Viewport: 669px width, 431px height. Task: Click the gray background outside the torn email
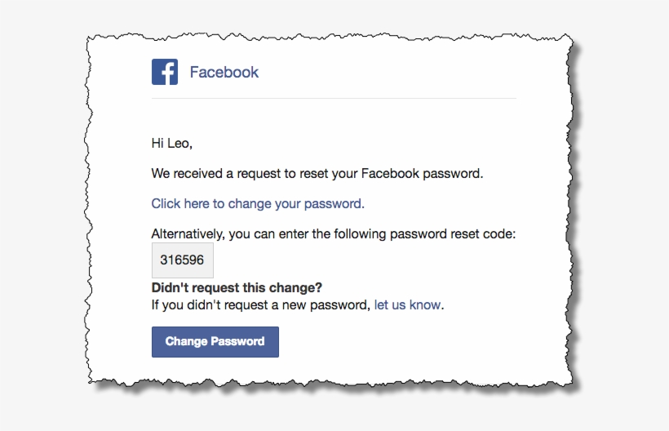tap(42, 213)
